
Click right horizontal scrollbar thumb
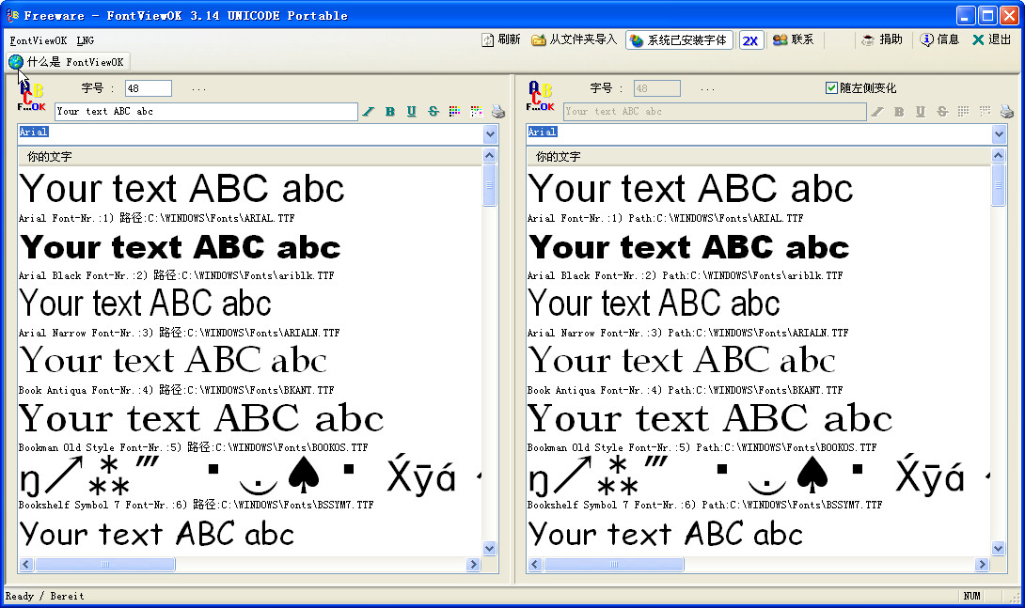(x=614, y=564)
